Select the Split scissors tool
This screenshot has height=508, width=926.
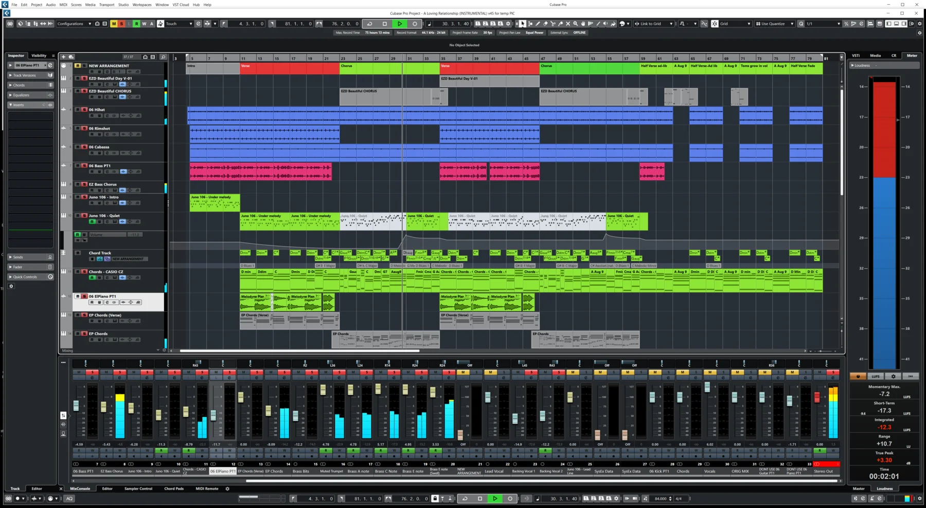[553, 24]
